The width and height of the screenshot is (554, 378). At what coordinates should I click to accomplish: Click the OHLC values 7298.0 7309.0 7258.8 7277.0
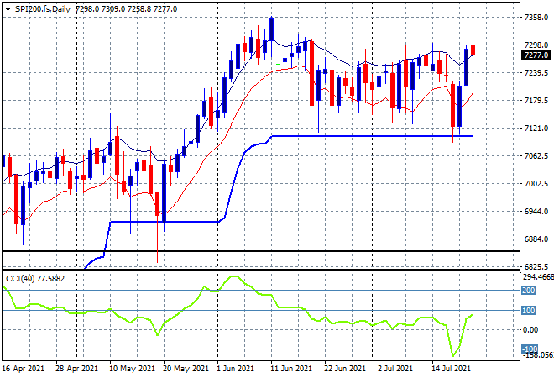[x=126, y=9]
